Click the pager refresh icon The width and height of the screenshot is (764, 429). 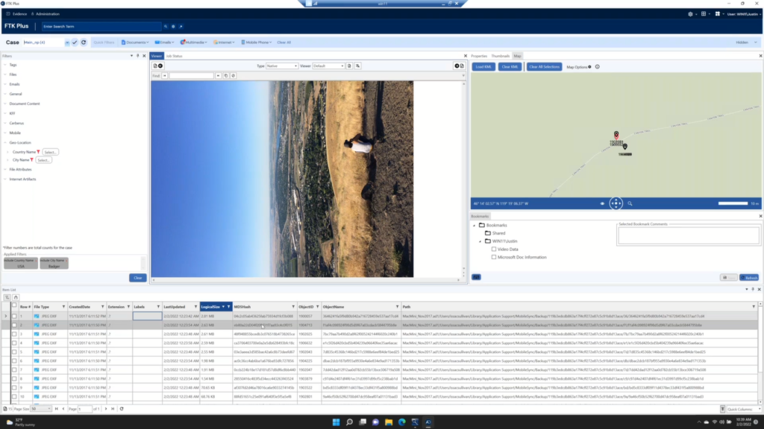click(x=122, y=409)
